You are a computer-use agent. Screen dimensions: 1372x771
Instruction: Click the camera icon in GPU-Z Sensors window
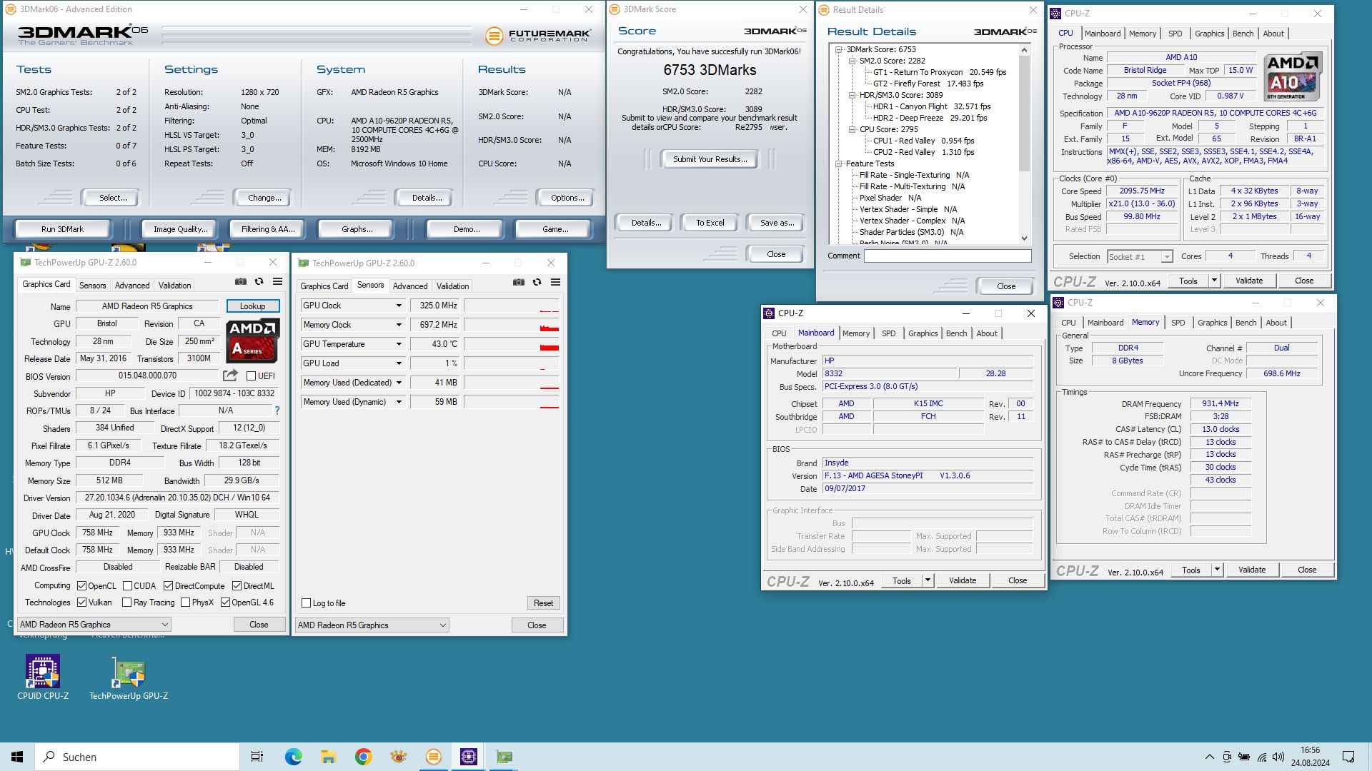(x=519, y=283)
